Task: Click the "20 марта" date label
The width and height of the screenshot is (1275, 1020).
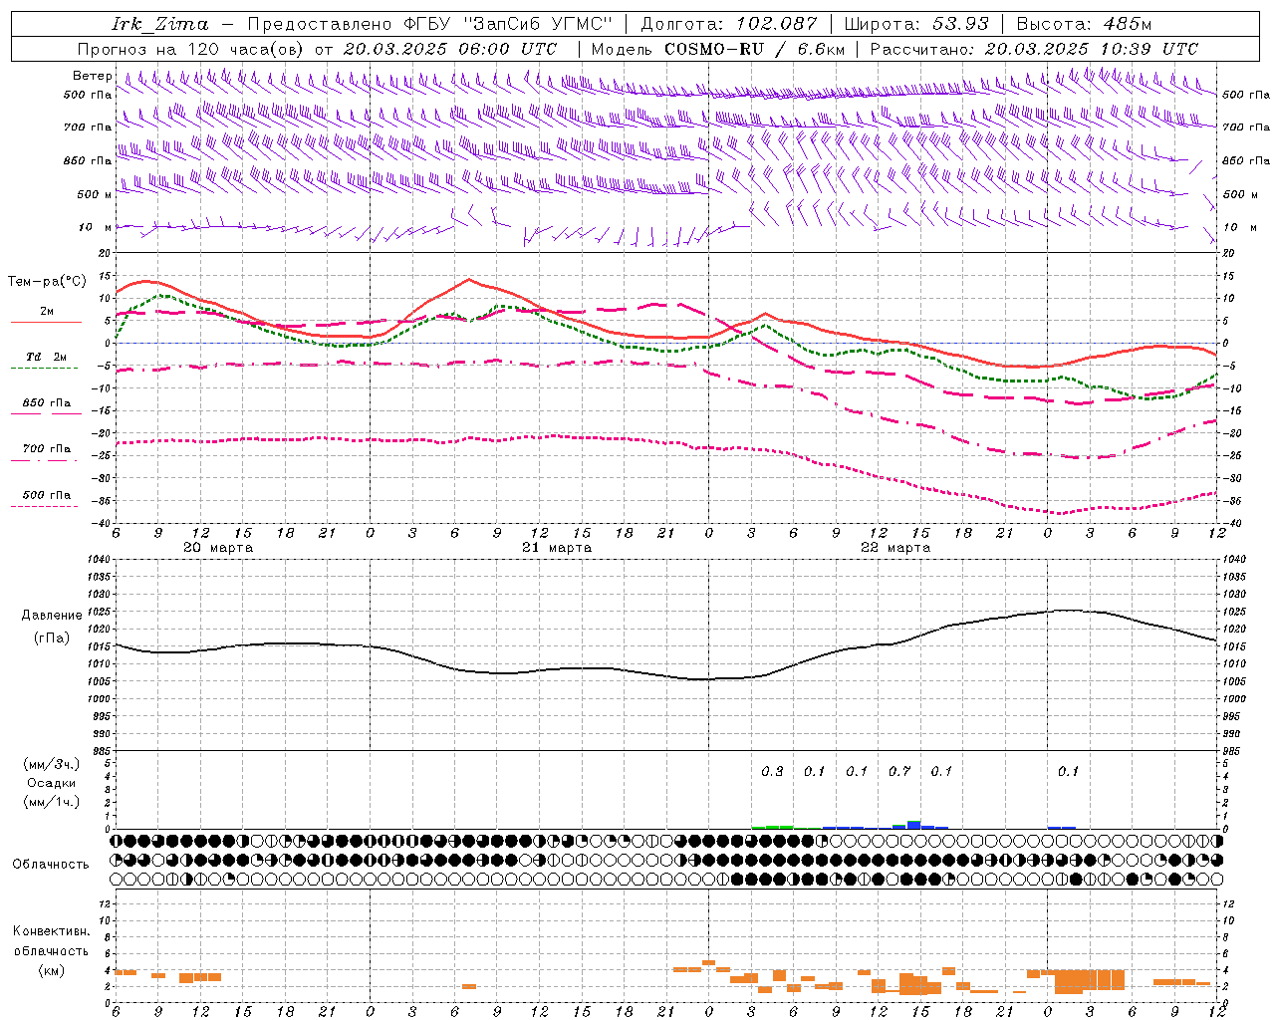Action: 218,548
